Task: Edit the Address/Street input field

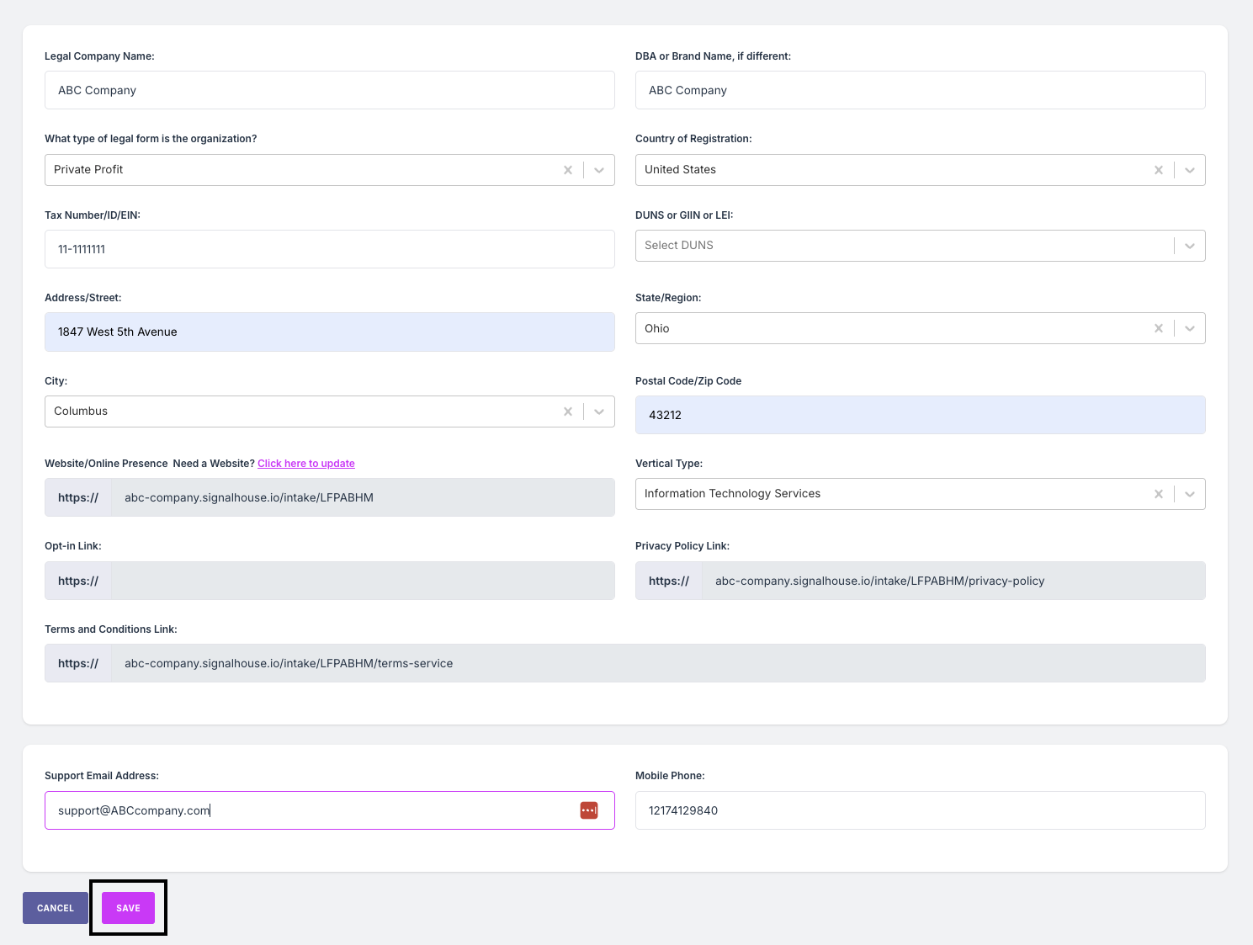Action: (329, 332)
